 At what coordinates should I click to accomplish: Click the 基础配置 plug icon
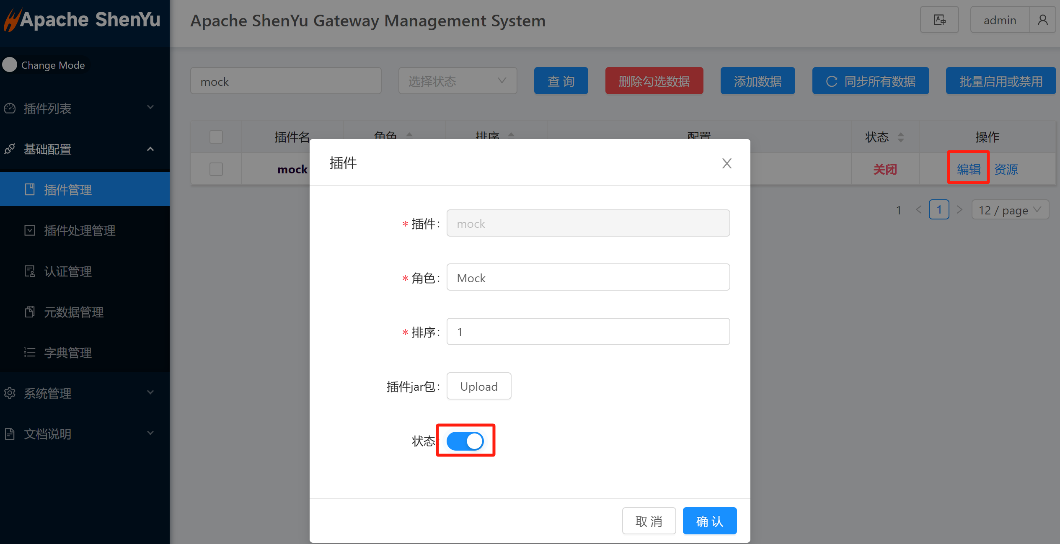(x=10, y=149)
